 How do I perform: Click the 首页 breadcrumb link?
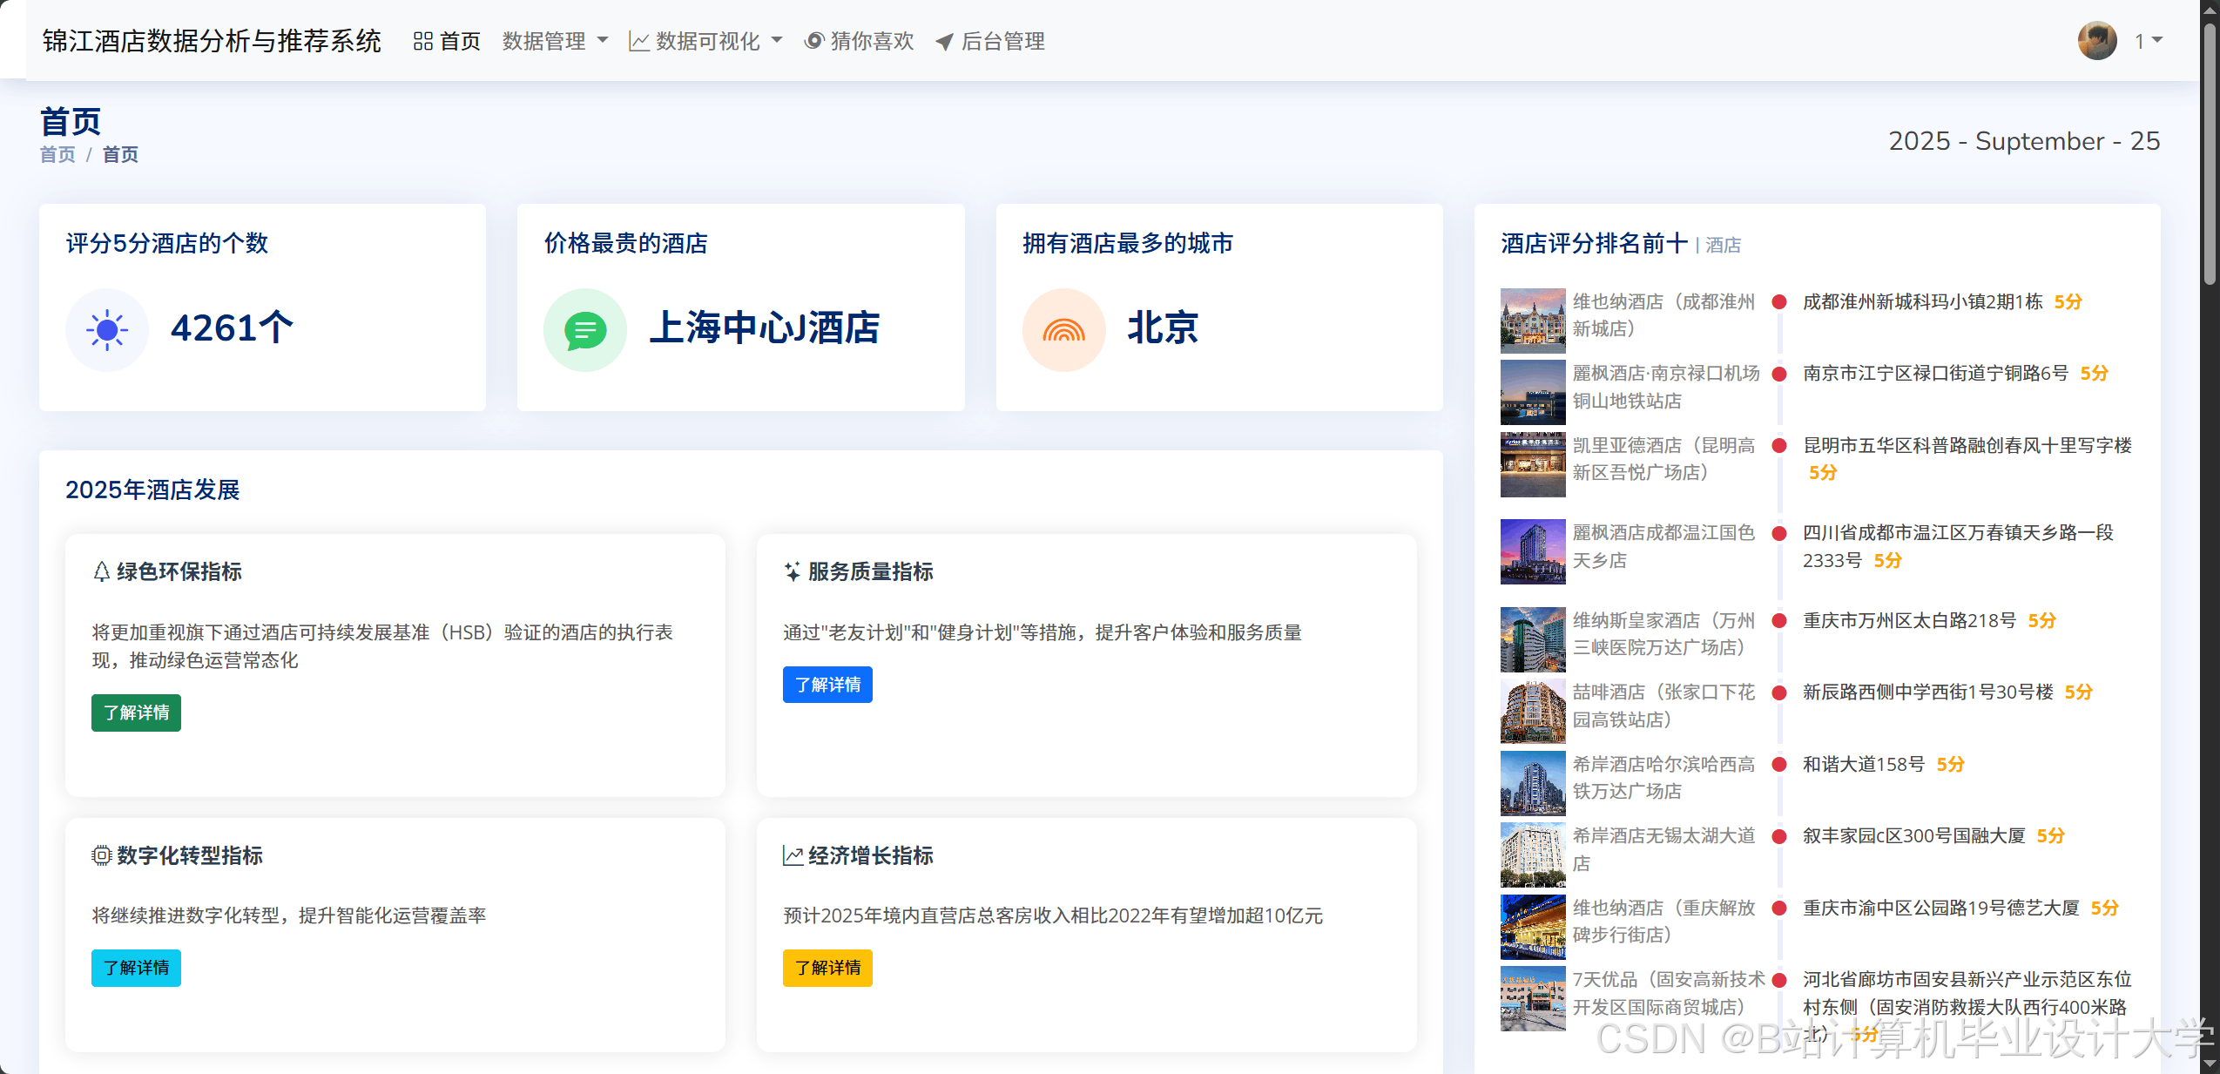(57, 154)
